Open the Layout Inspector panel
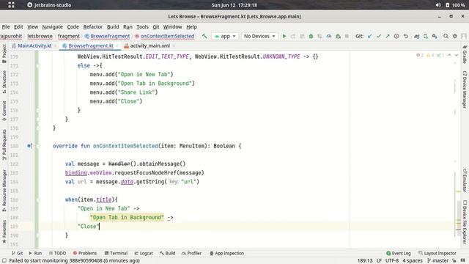 437,253
